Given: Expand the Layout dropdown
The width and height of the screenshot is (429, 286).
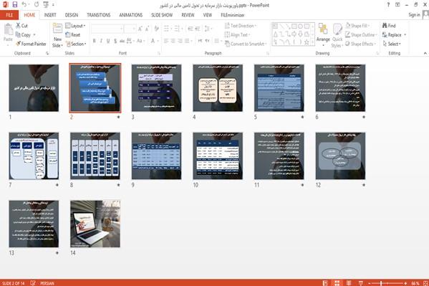Looking at the screenshot, I should [75, 26].
